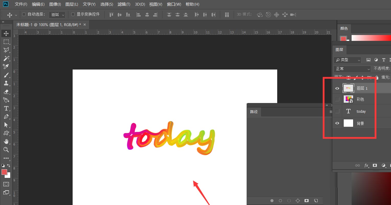Close 未标题-1 document tab
This screenshot has width=391, height=205.
(x=85, y=25)
